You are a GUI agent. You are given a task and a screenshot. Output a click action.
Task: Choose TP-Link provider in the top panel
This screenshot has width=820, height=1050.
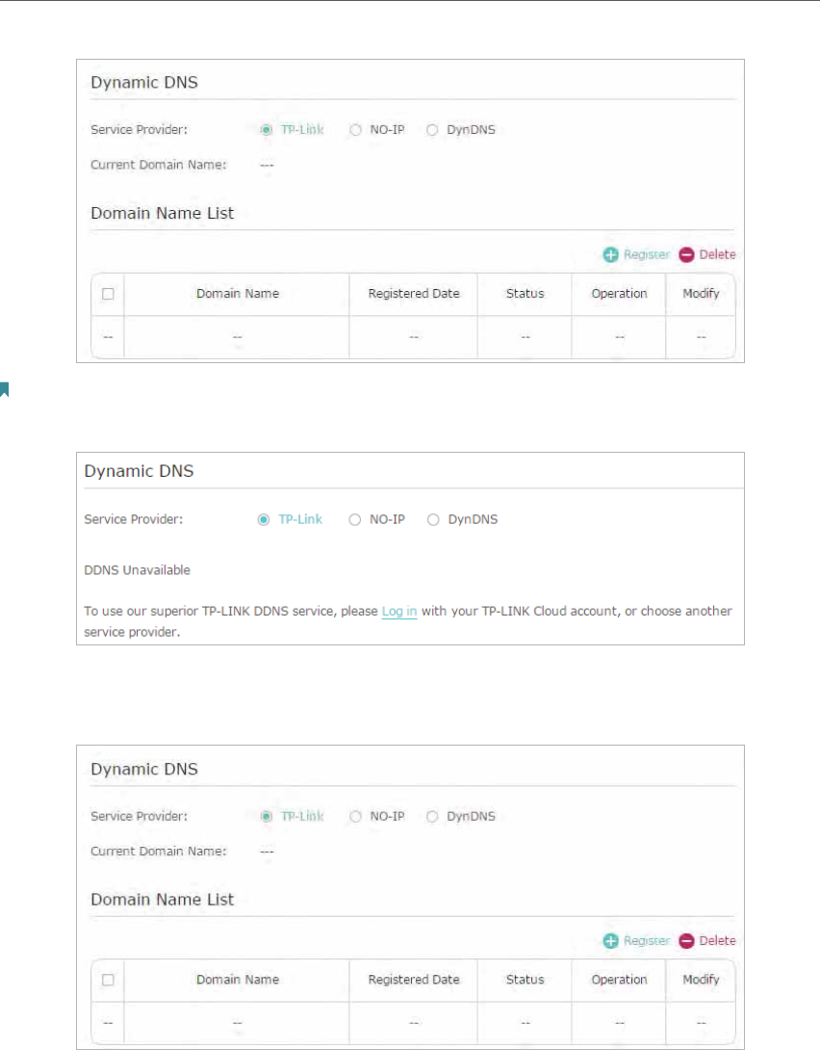click(x=267, y=130)
